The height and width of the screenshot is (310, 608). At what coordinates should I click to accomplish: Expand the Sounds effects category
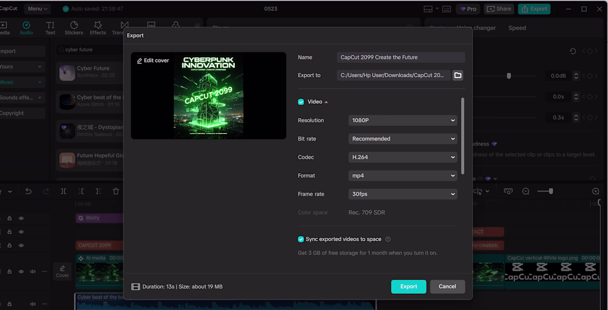(22, 98)
